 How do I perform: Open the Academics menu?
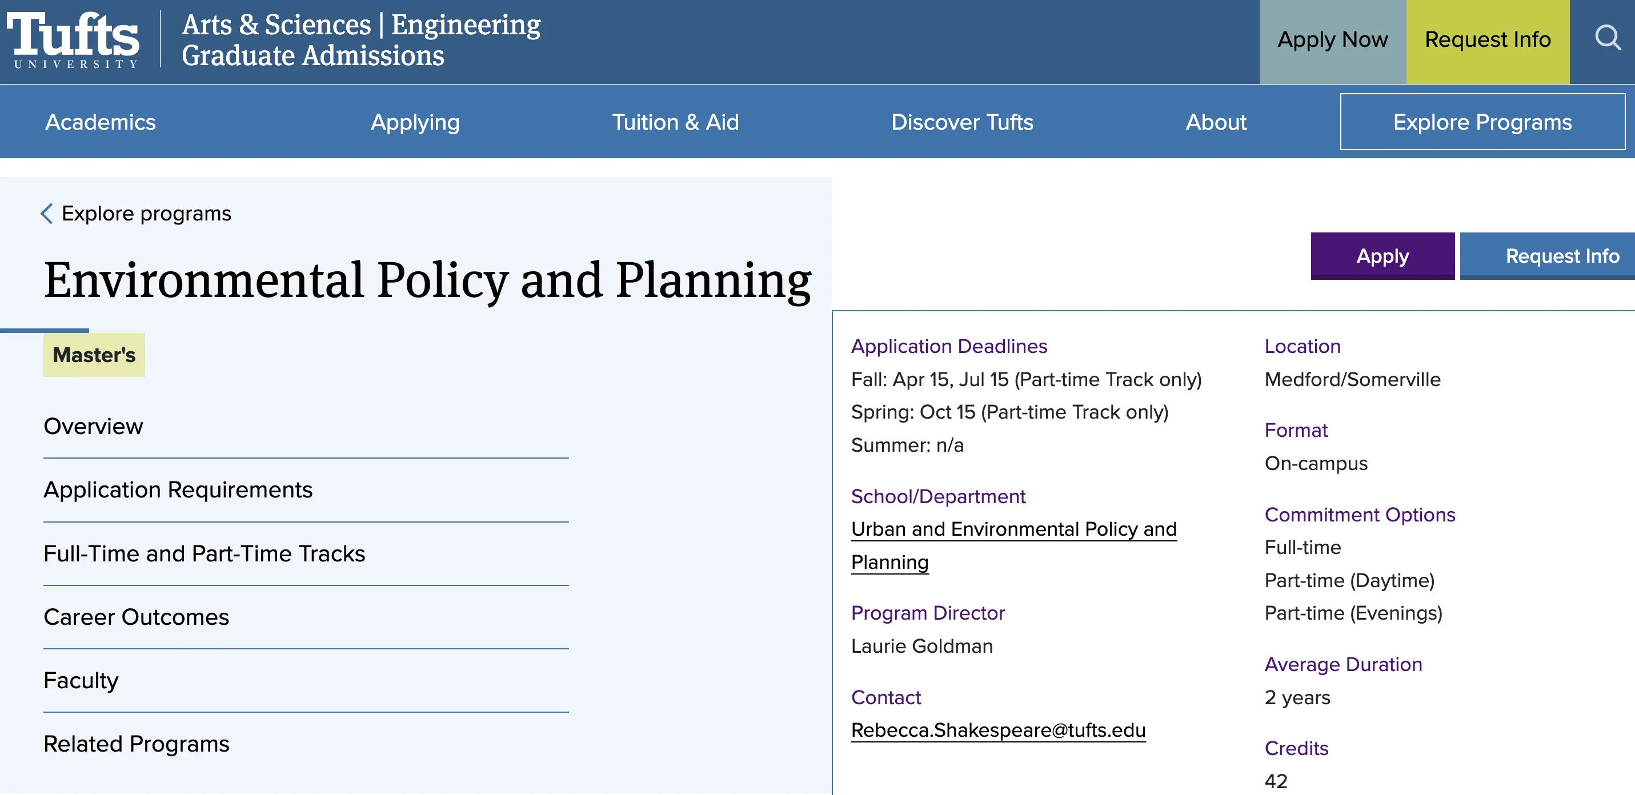point(101,122)
